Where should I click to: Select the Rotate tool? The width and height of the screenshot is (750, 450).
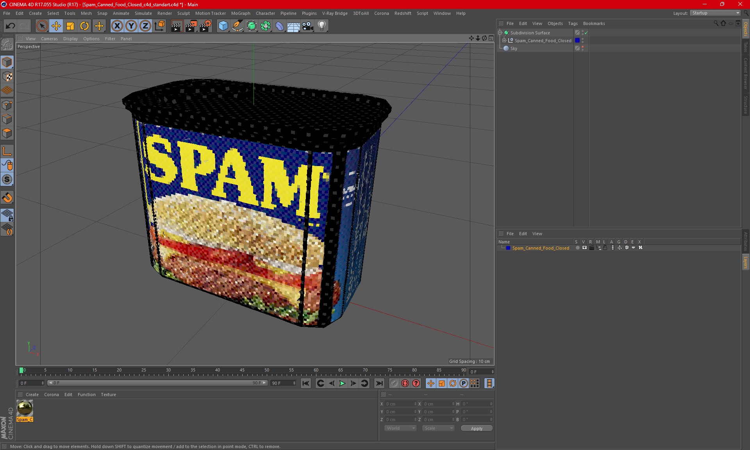84,26
